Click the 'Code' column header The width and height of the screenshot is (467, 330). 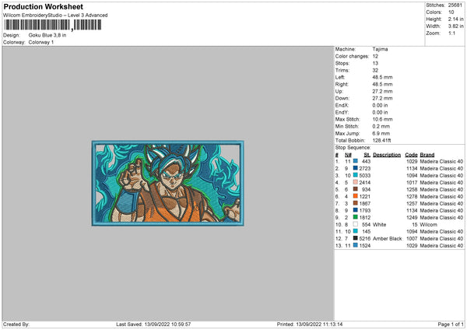pos(411,155)
